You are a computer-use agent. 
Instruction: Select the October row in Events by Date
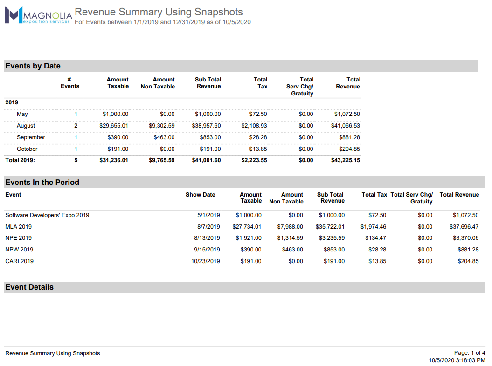[26, 149]
